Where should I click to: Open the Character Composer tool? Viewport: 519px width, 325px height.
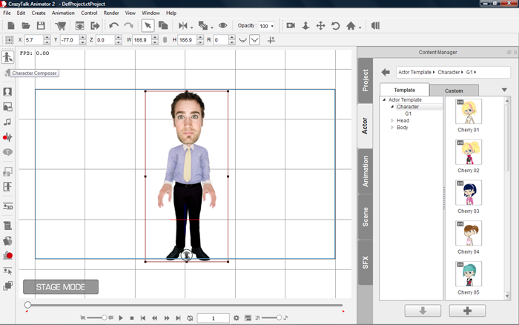pyautogui.click(x=7, y=58)
